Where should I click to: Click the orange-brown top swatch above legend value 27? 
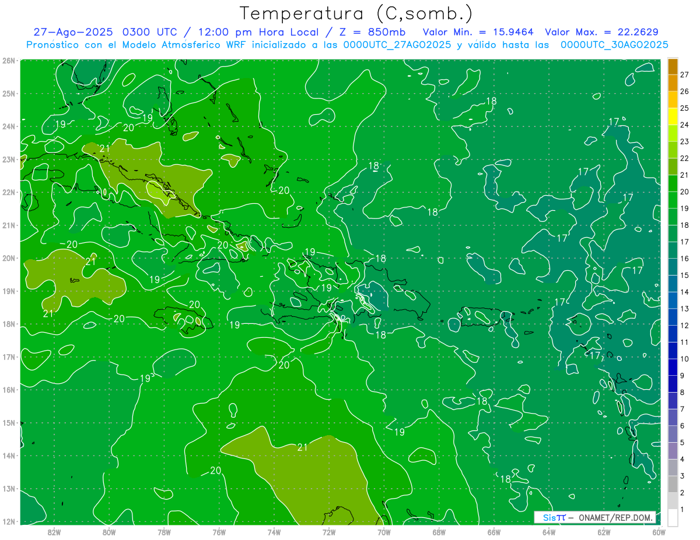click(673, 66)
